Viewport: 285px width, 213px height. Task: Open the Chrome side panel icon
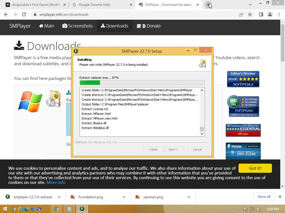tap(261, 14)
